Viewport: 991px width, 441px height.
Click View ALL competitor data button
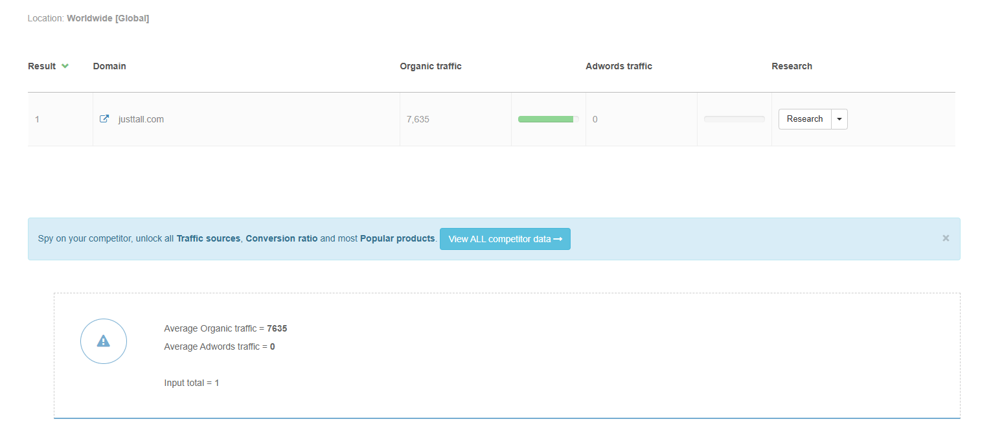coord(505,239)
